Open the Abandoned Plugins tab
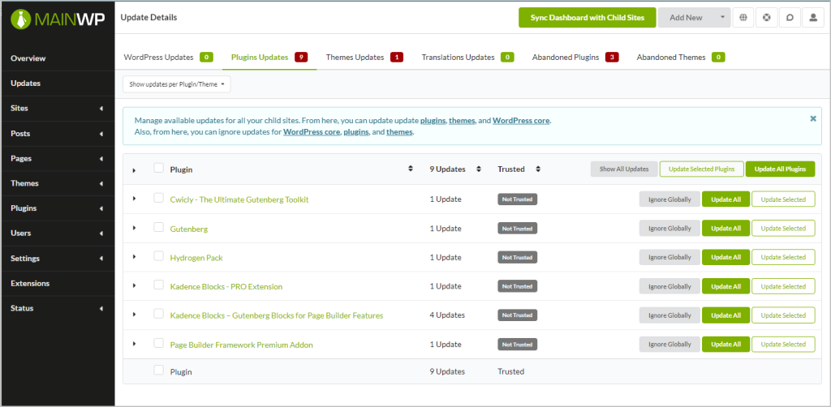Image resolution: width=831 pixels, height=407 pixels. pyautogui.click(x=565, y=58)
